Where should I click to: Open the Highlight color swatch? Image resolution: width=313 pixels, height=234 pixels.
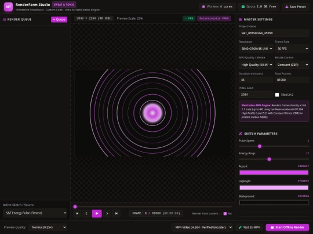274,187
